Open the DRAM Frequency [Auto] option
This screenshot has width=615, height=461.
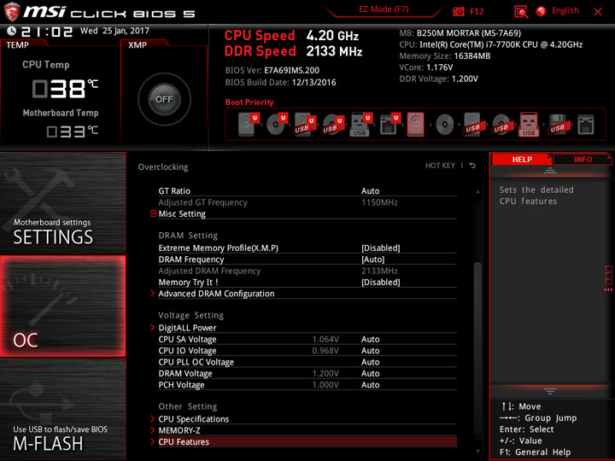[x=372, y=260]
